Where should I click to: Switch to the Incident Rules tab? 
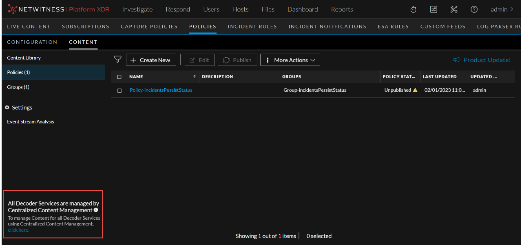252,26
